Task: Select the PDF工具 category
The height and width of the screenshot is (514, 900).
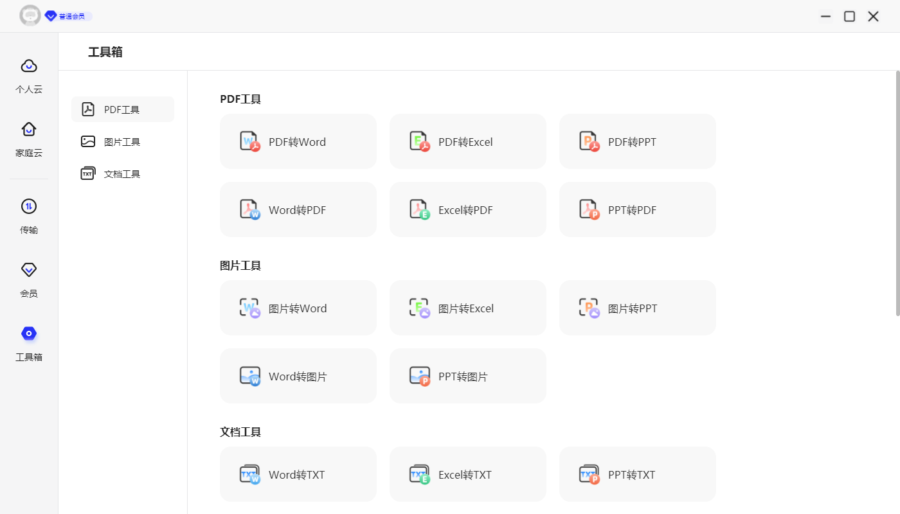Action: pyautogui.click(x=122, y=109)
